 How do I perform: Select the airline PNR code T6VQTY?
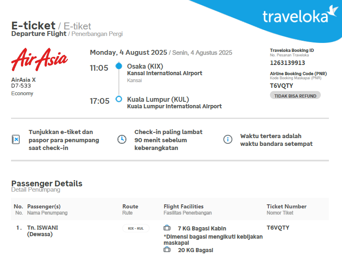click(281, 86)
